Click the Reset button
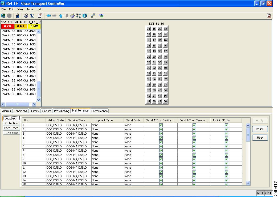278x197 pixels. pyautogui.click(x=260, y=129)
